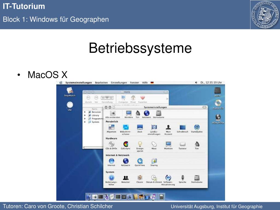Open Sprache preferences pane
Image resolution: width=280 pixels, height=210 pixels.
tap(182, 179)
